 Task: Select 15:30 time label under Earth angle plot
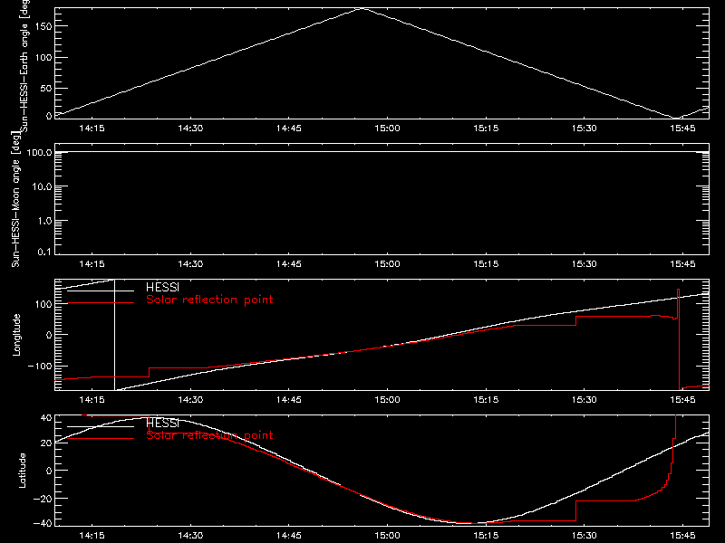(x=585, y=129)
